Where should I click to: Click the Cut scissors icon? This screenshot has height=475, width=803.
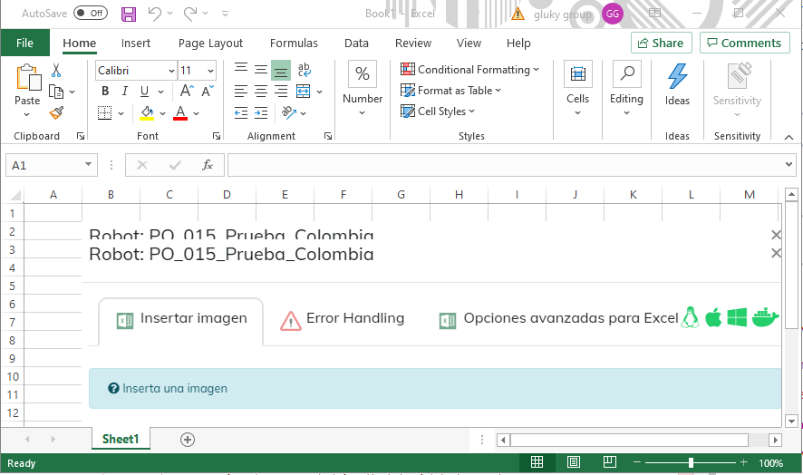pyautogui.click(x=56, y=71)
